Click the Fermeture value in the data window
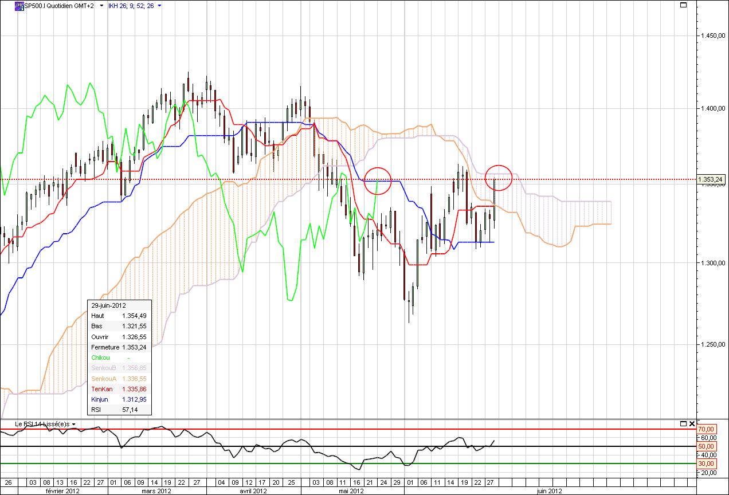Screen dimensions: 729x495 135,347
